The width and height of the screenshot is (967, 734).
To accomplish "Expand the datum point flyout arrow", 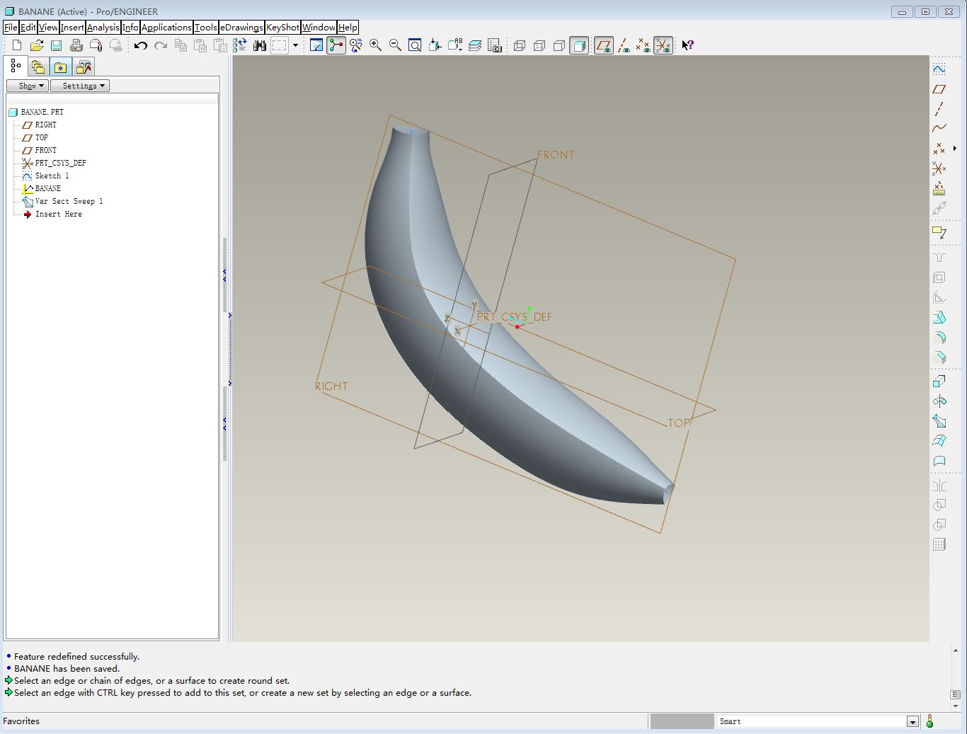I will click(x=955, y=149).
